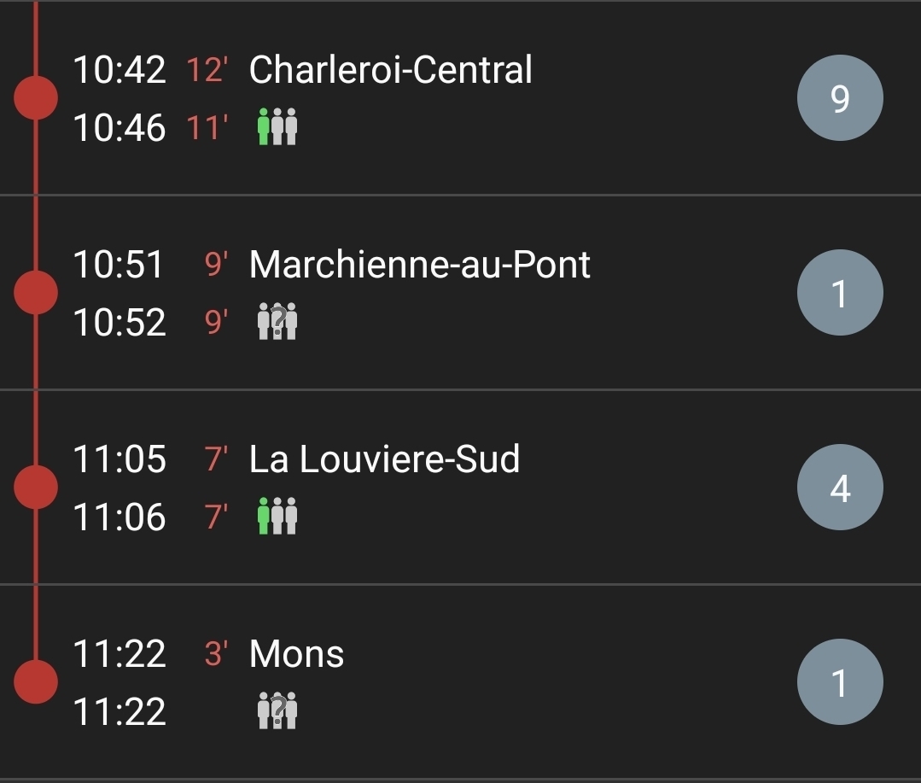Tap platform 1 badge for Mons
Screen dimensions: 921x783
(840, 682)
